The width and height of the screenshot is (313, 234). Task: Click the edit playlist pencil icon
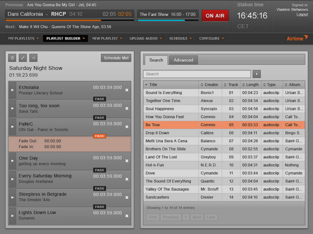pyautogui.click(x=23, y=58)
